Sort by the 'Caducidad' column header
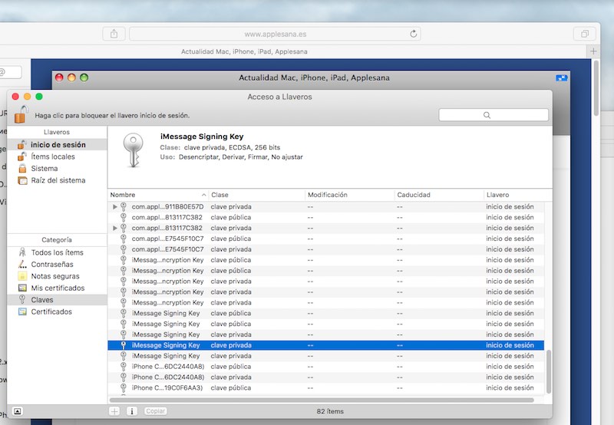614x425 pixels. click(x=439, y=195)
